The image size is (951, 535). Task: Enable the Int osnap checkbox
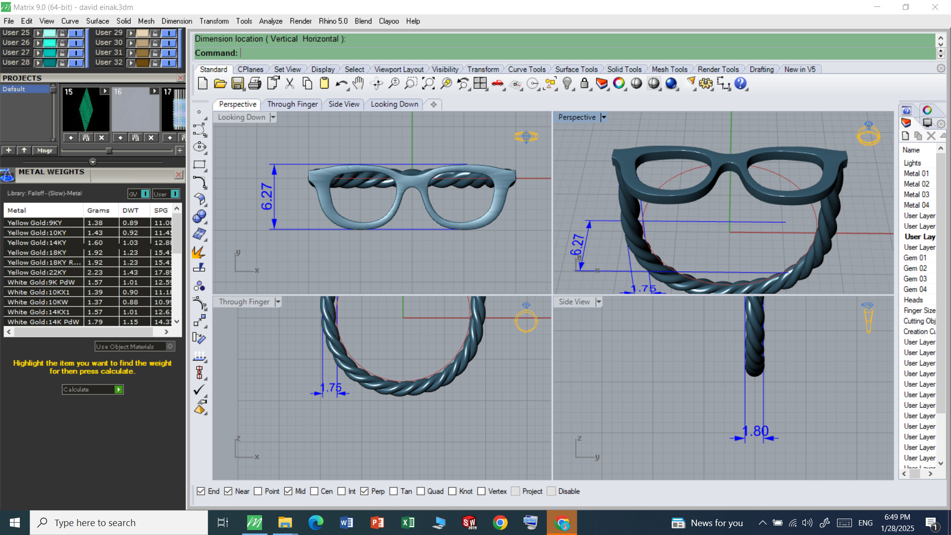[341, 491]
